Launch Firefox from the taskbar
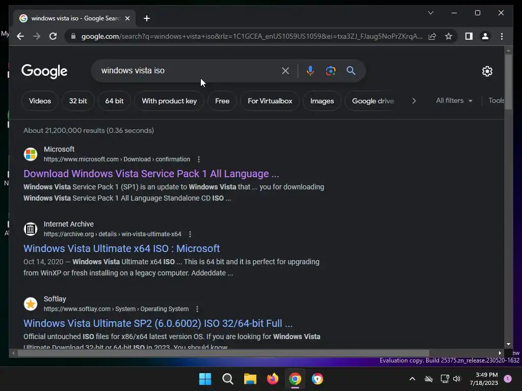522x391 pixels. pyautogui.click(x=273, y=379)
